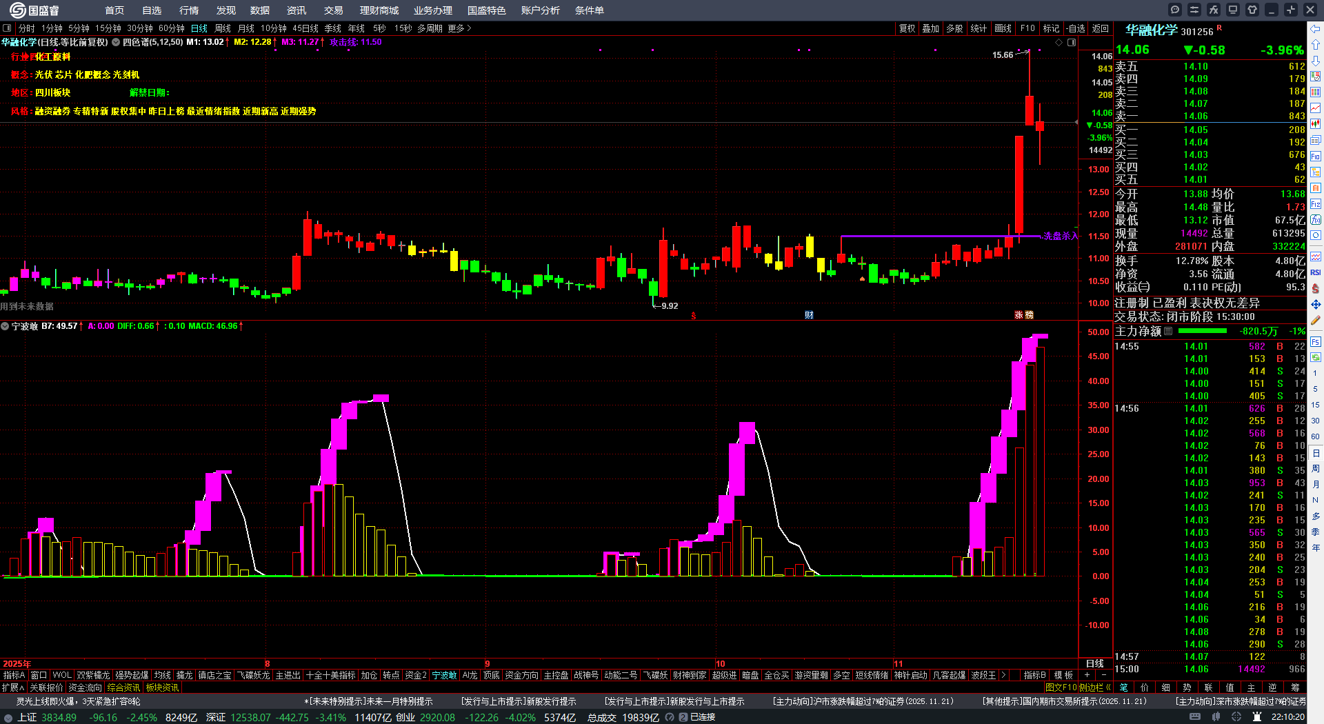The height and width of the screenshot is (724, 1324).
Task: Open the skin theme shirt icon
Action: (x=1252, y=10)
